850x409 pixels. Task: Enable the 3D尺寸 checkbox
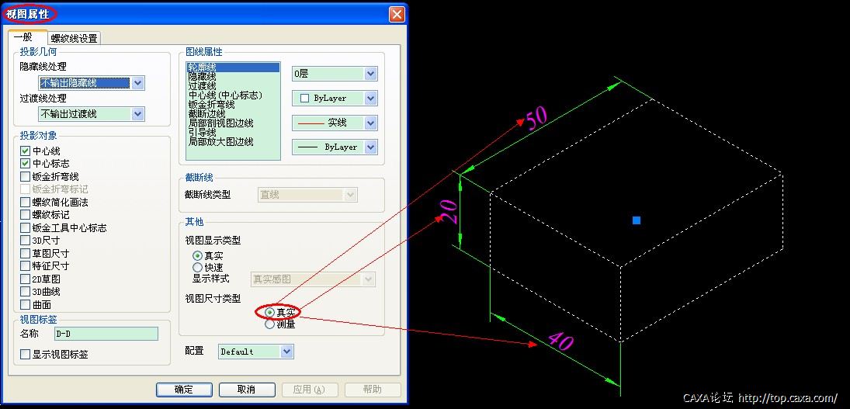coord(26,241)
